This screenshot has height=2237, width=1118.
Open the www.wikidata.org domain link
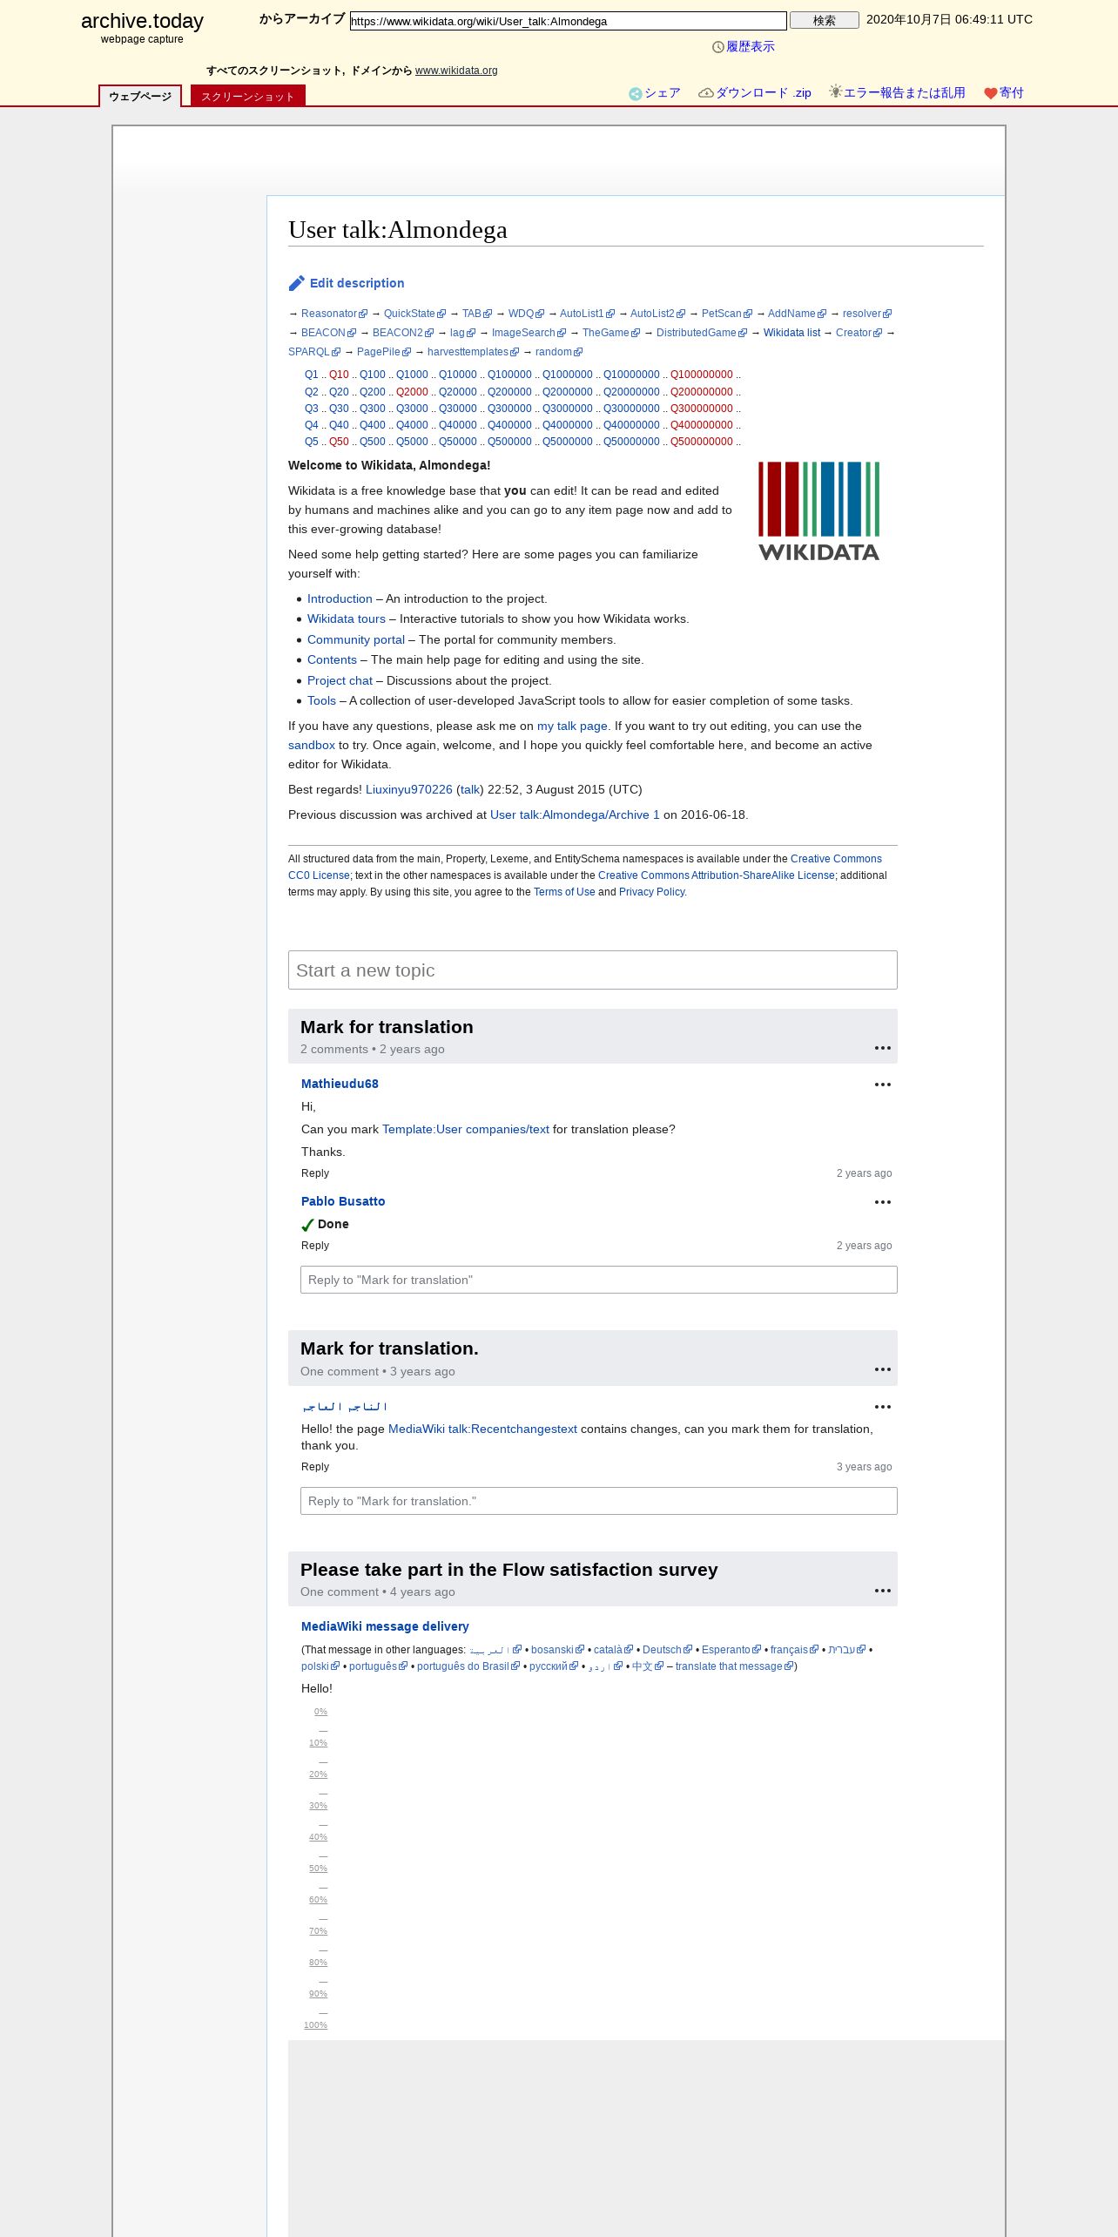point(456,71)
